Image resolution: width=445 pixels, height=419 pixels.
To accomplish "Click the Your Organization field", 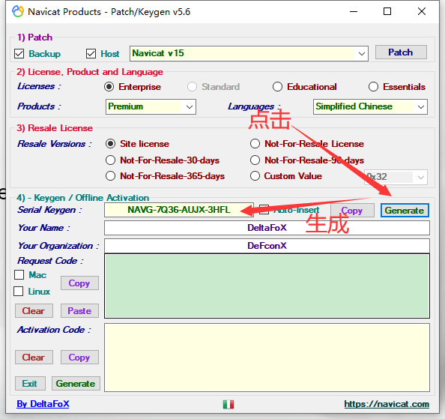I will 267,246.
